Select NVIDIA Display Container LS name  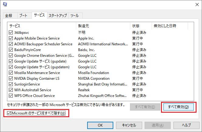click(37, 79)
